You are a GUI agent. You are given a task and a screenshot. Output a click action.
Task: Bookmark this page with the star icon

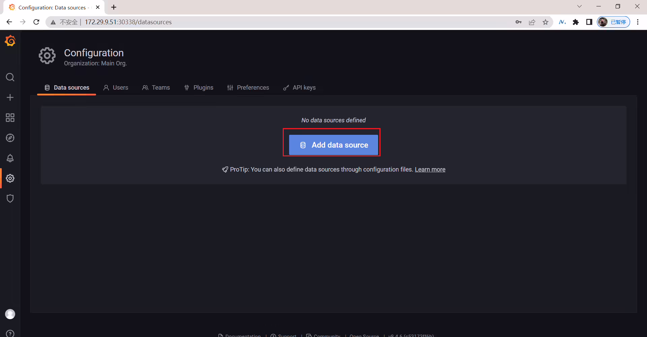pos(546,22)
